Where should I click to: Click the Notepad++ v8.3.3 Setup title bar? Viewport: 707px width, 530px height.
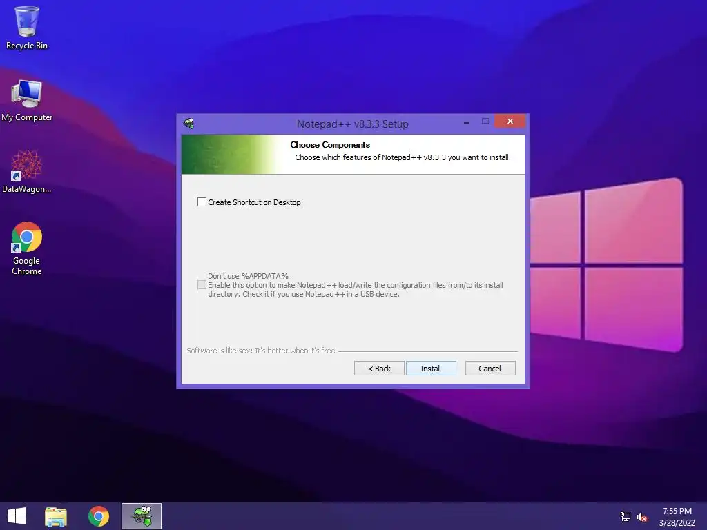pos(352,124)
